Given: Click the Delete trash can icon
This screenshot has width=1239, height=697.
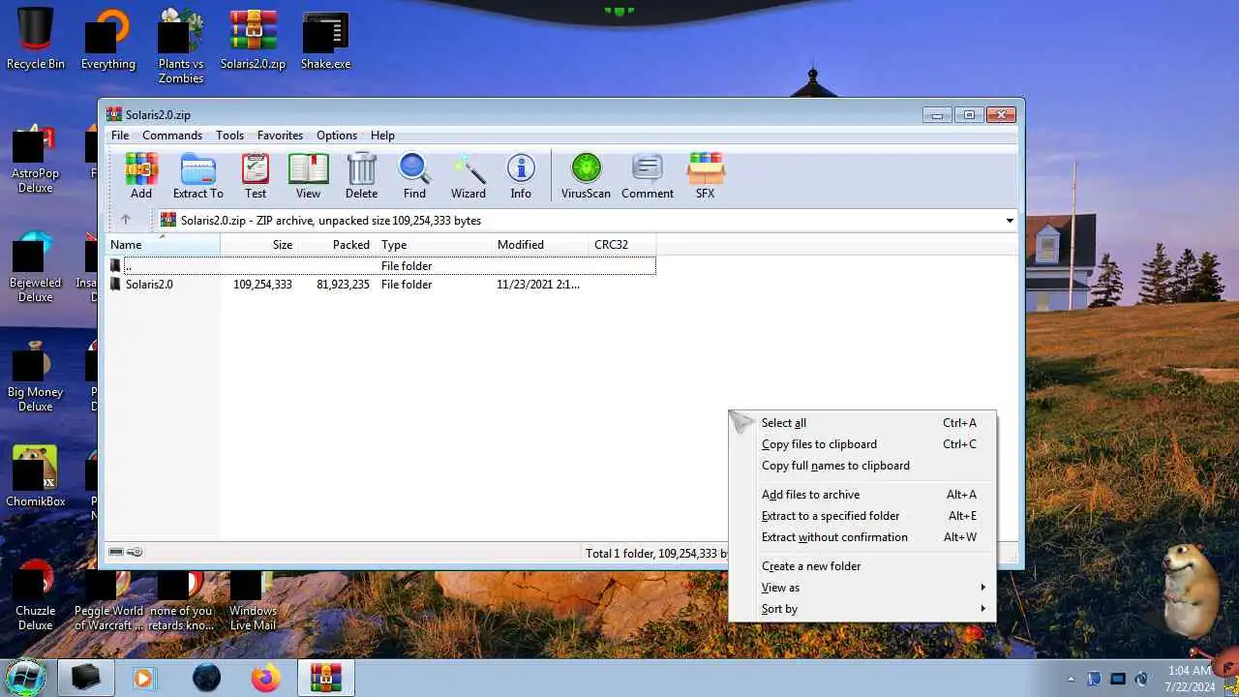Looking at the screenshot, I should 361,176.
